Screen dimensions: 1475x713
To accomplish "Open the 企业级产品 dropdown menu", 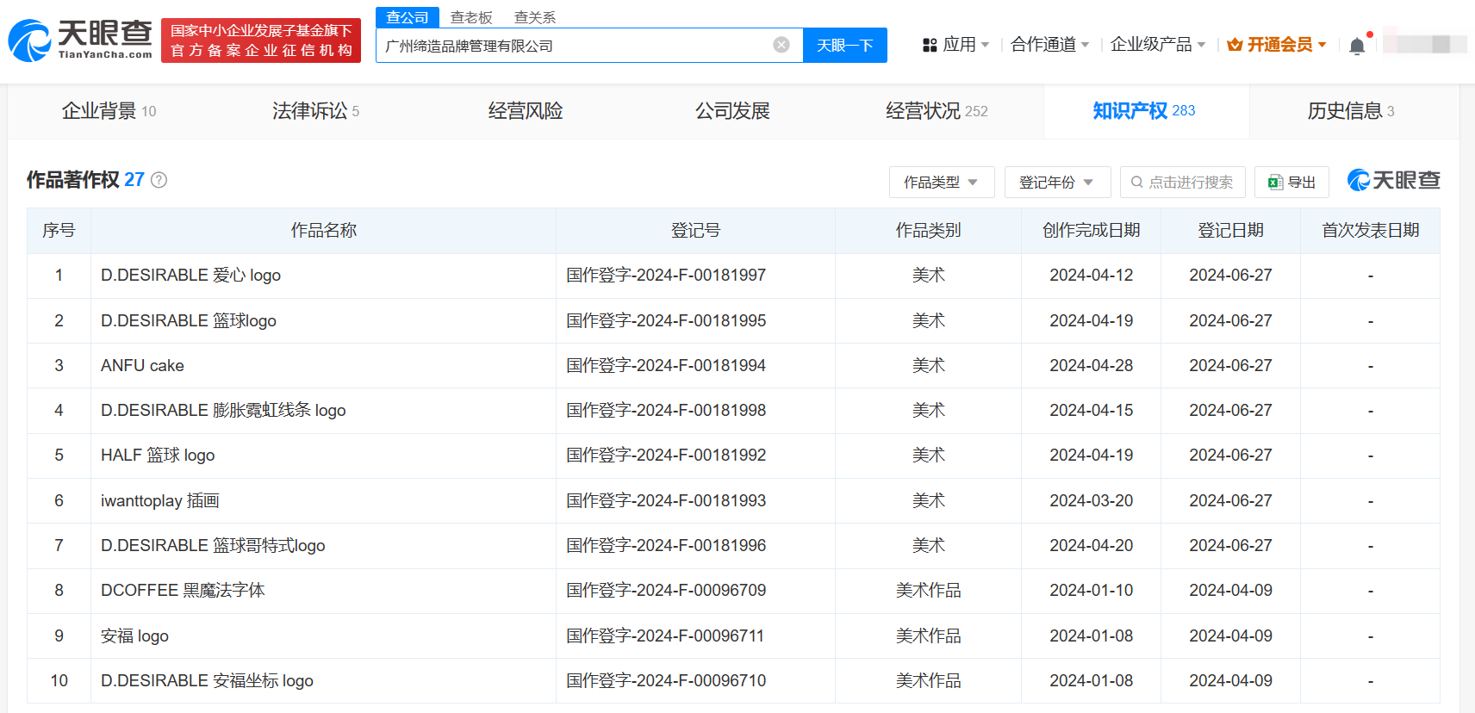I will (x=1158, y=44).
